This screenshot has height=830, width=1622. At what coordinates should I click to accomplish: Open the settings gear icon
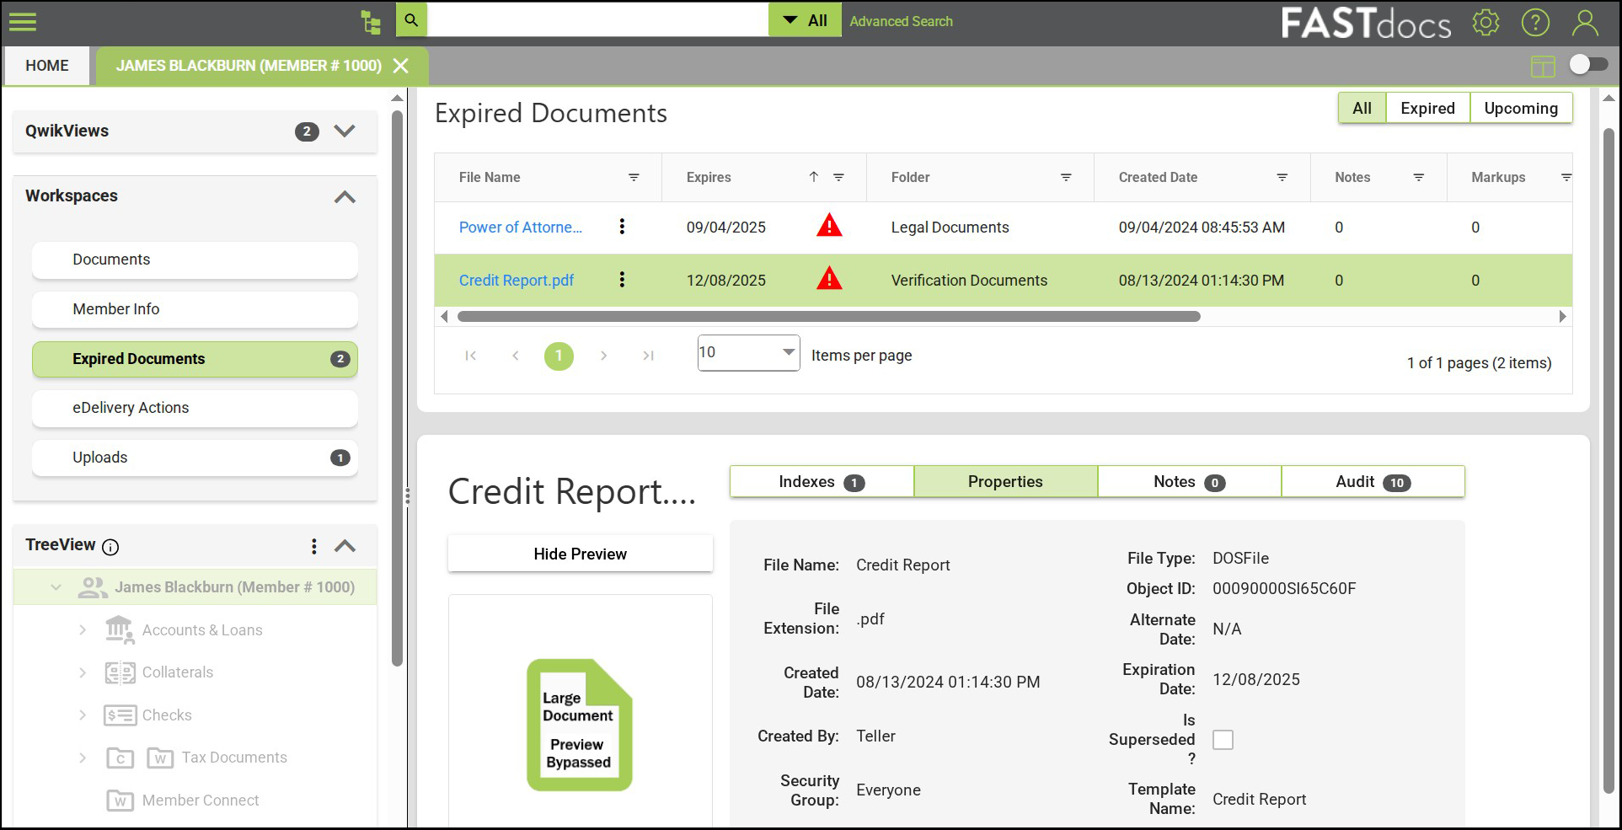[x=1485, y=23]
